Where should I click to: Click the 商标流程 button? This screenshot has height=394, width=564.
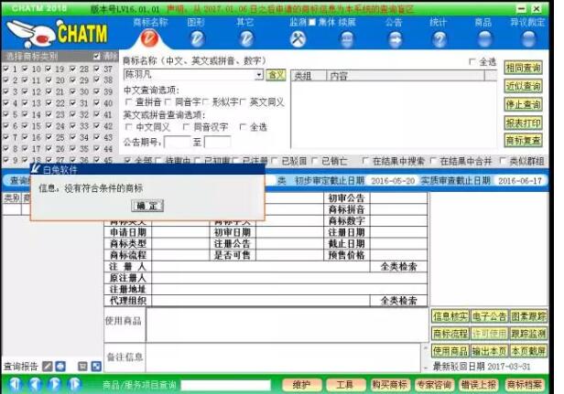pyautogui.click(x=450, y=334)
